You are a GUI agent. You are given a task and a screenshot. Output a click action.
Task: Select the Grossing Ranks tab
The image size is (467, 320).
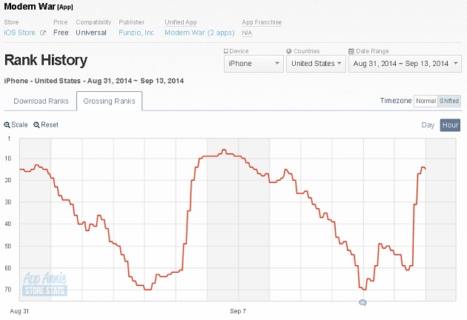(109, 101)
